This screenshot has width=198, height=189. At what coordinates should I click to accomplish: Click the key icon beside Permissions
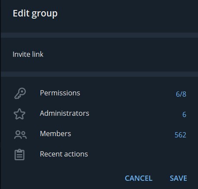[20, 93]
